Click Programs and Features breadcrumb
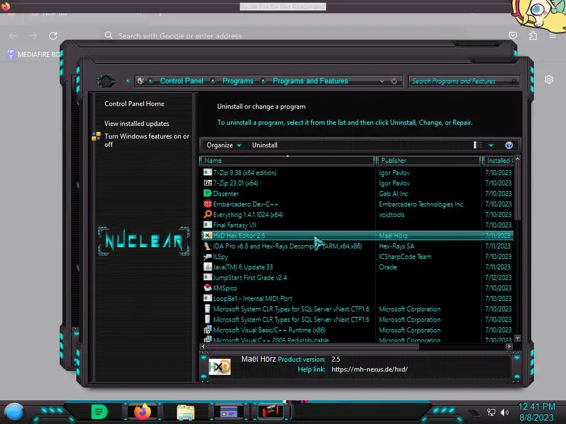The height and width of the screenshot is (424, 566). click(311, 81)
